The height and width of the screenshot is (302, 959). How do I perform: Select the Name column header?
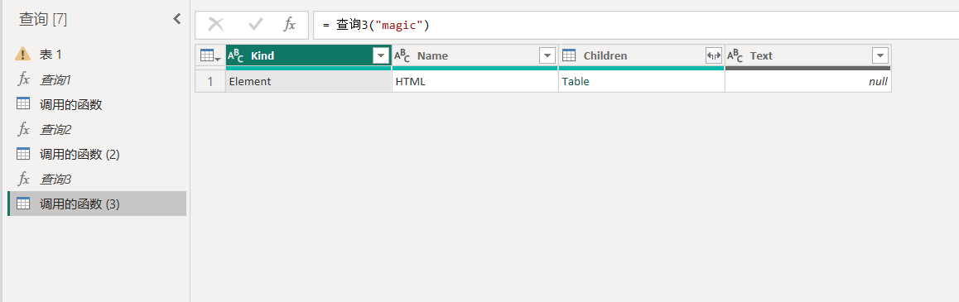click(x=475, y=55)
